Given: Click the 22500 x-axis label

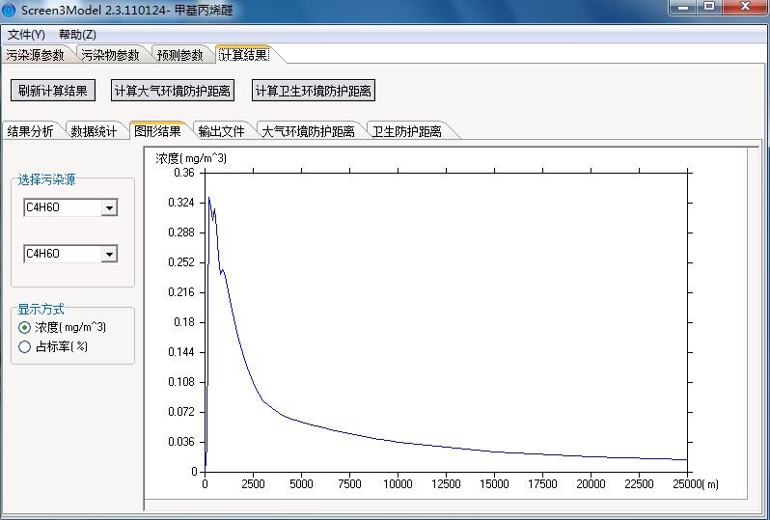Looking at the screenshot, I should coord(639,484).
